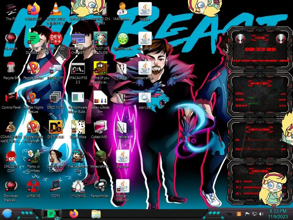Click the TIME widget clock display

pyautogui.click(x=260, y=49)
